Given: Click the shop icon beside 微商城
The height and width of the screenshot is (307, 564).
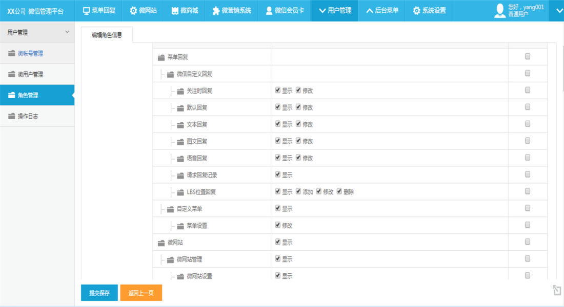Looking at the screenshot, I should point(175,11).
